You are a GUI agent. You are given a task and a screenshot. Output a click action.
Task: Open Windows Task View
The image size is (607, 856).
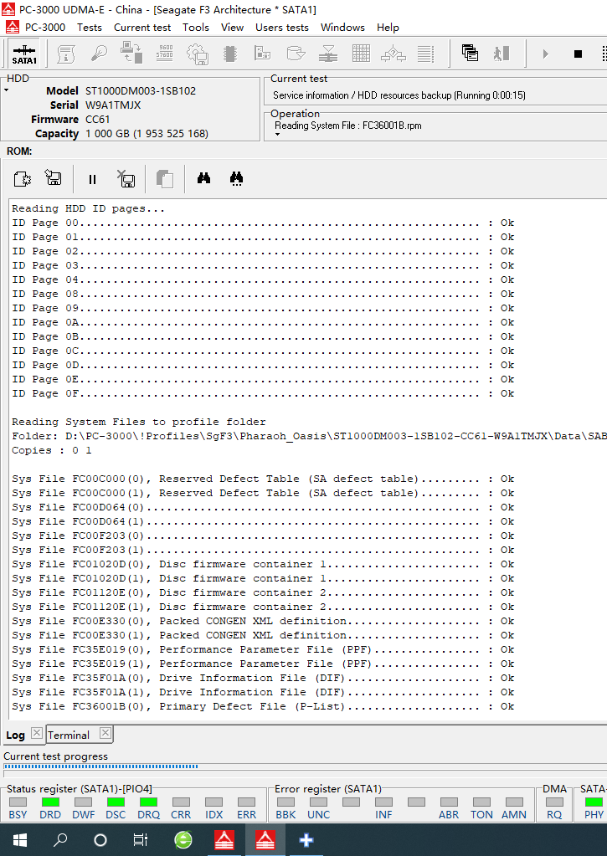pyautogui.click(x=141, y=839)
